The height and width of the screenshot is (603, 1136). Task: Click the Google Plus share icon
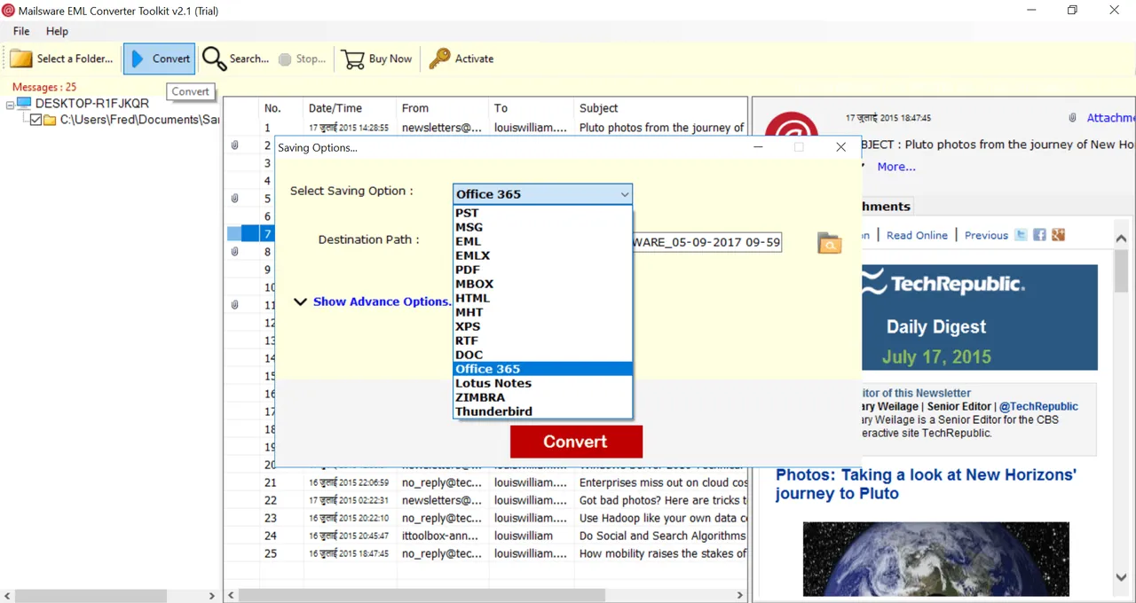click(x=1057, y=235)
